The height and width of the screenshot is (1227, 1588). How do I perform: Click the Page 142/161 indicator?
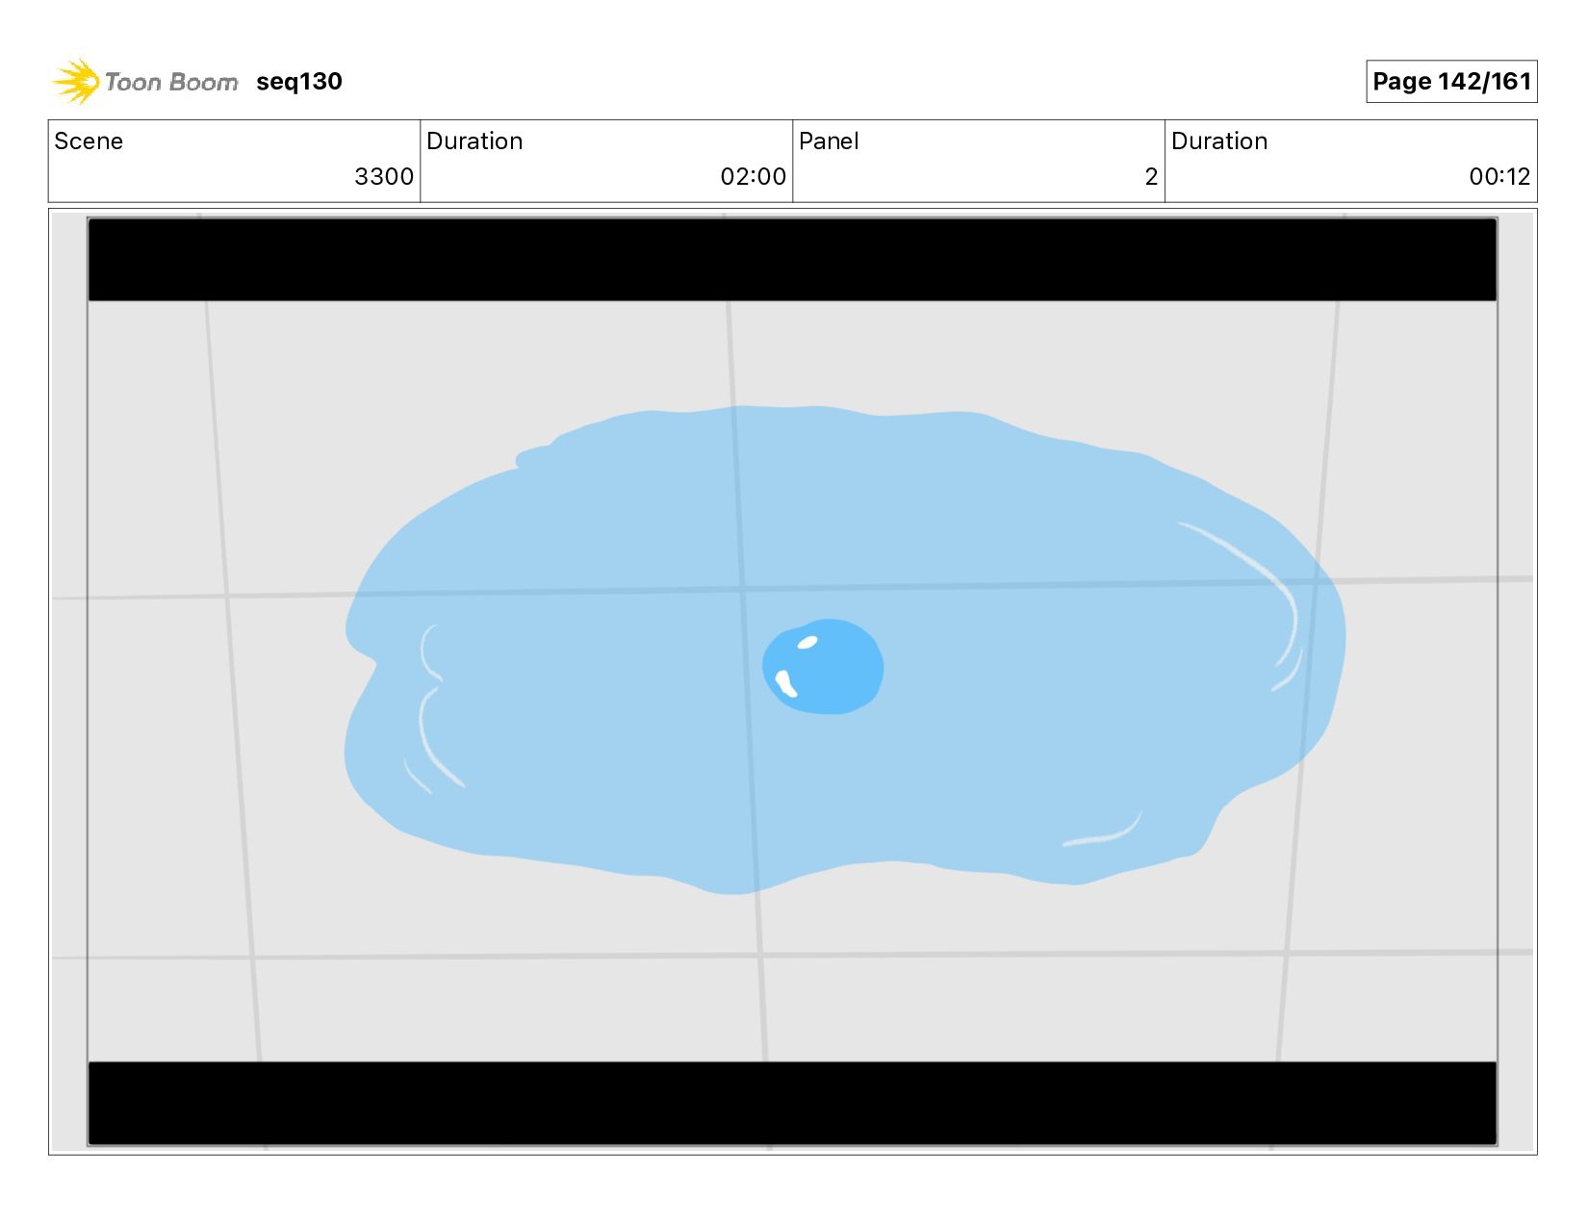click(x=1451, y=82)
